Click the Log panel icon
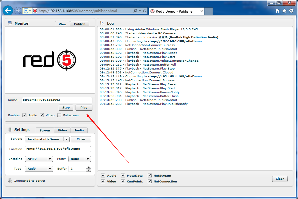Viewport: 298px width, 199px height. click(102, 23)
